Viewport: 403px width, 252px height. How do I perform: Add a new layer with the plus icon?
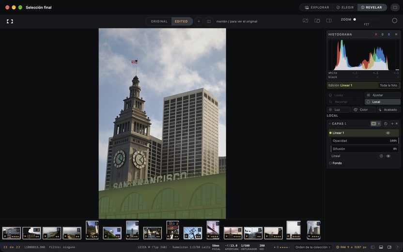click(392, 124)
